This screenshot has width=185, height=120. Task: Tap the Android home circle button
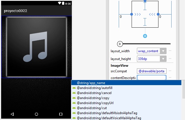[36, 114]
